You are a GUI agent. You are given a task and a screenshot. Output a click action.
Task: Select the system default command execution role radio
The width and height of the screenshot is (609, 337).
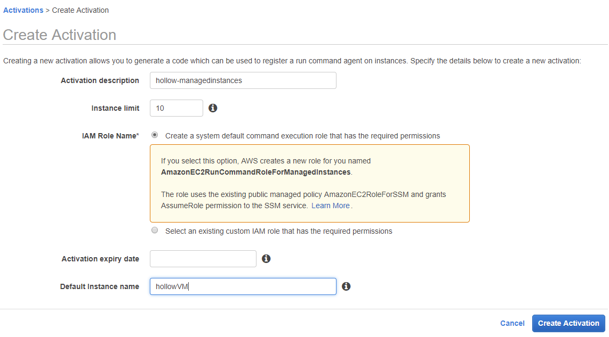click(155, 135)
